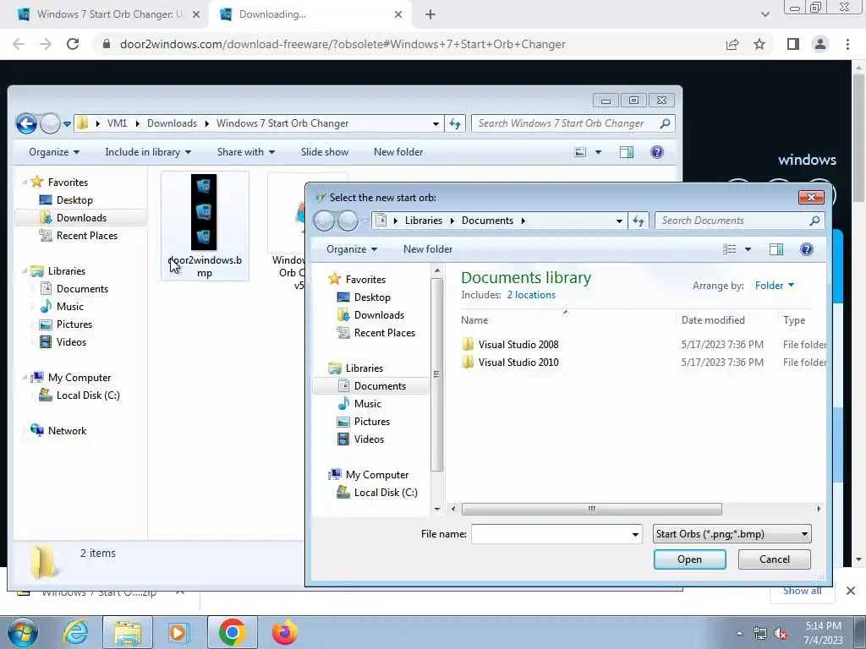866x649 pixels.
Task: Click the Open button
Action: [x=689, y=559]
